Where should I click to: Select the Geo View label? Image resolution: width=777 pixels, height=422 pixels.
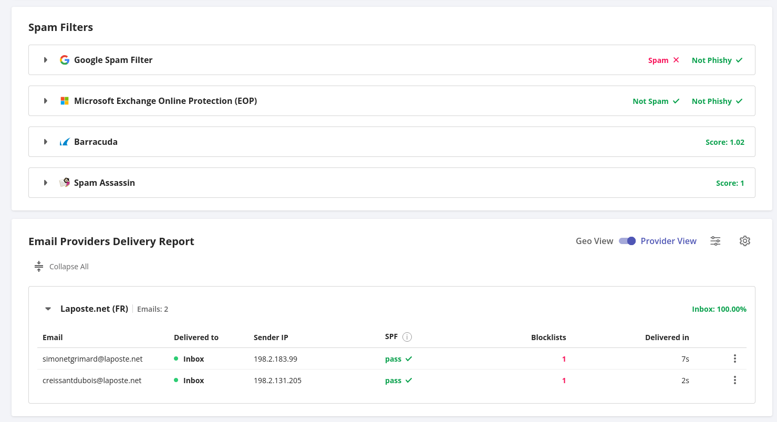(x=595, y=241)
